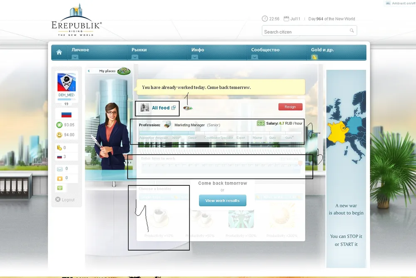Go to the home page icon
Screen dimensions: 416x278
(59, 52)
